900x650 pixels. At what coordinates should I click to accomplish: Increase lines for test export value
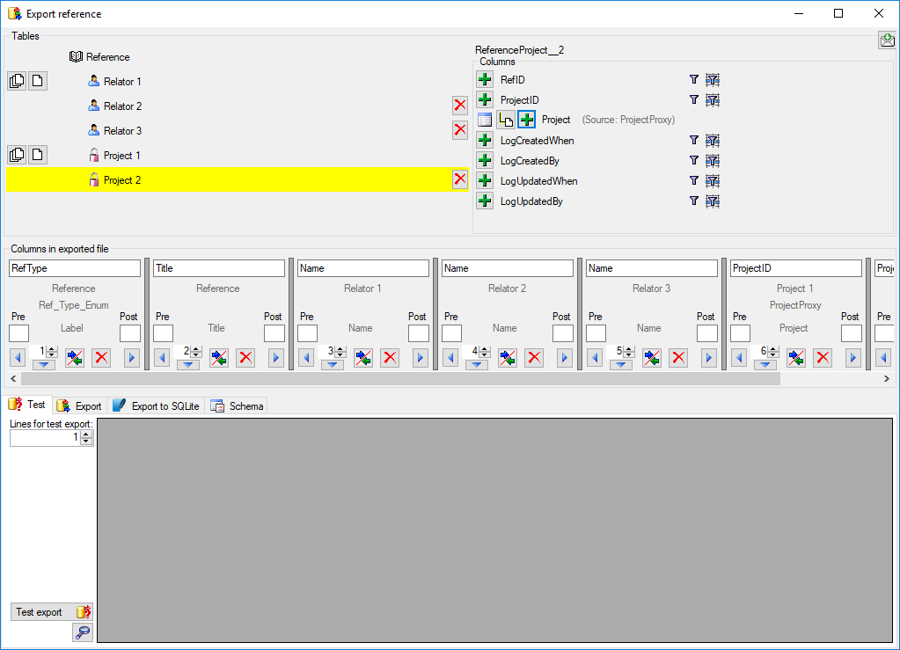tap(86, 435)
